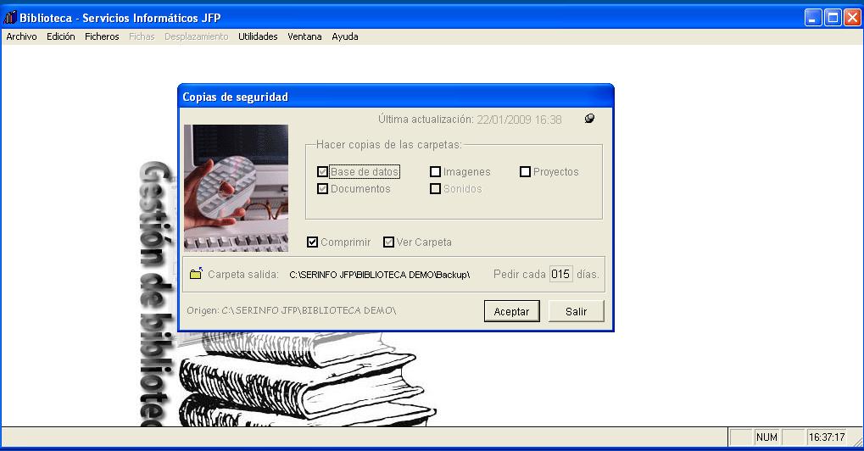Screen dimensions: 864x451
Task: Minimize the Biblioteca window
Action: 813,18
